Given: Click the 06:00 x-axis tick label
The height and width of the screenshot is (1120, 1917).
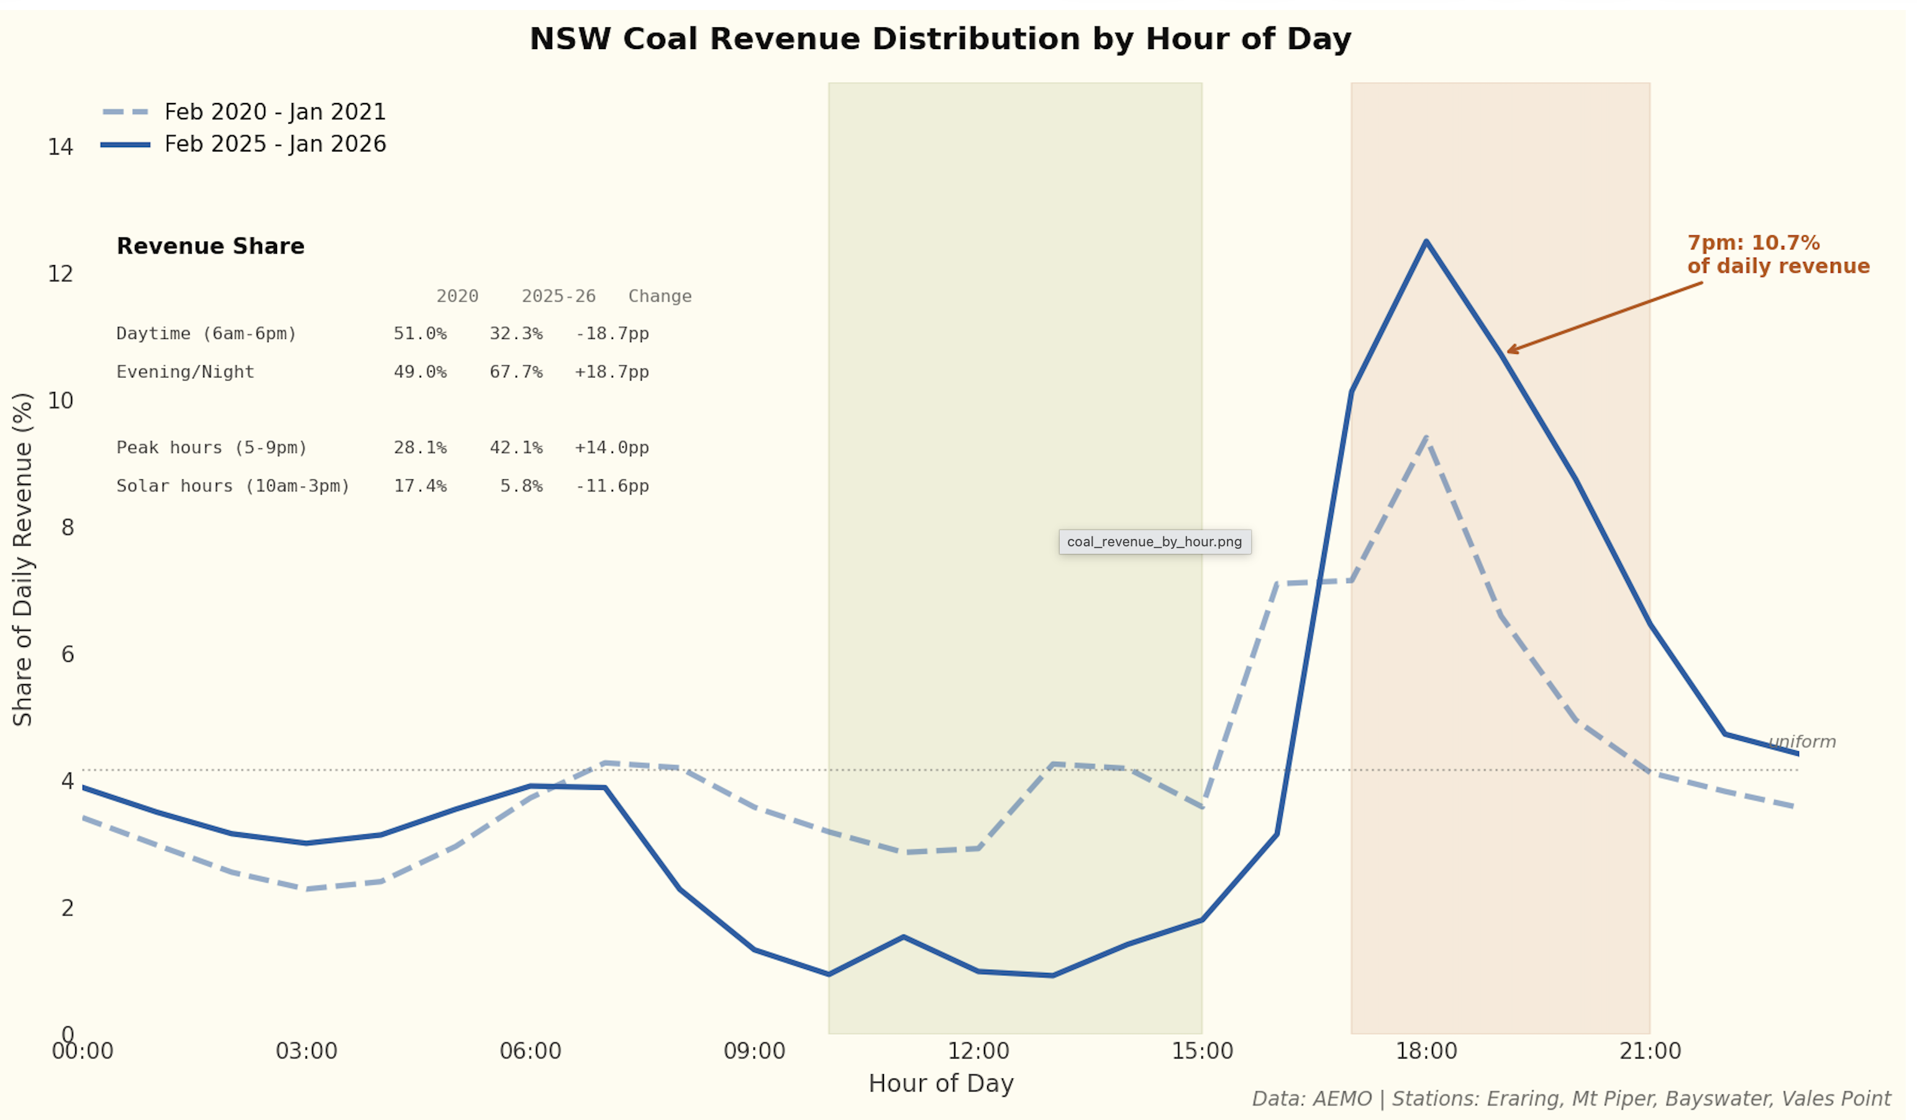Looking at the screenshot, I should pos(530,1052).
